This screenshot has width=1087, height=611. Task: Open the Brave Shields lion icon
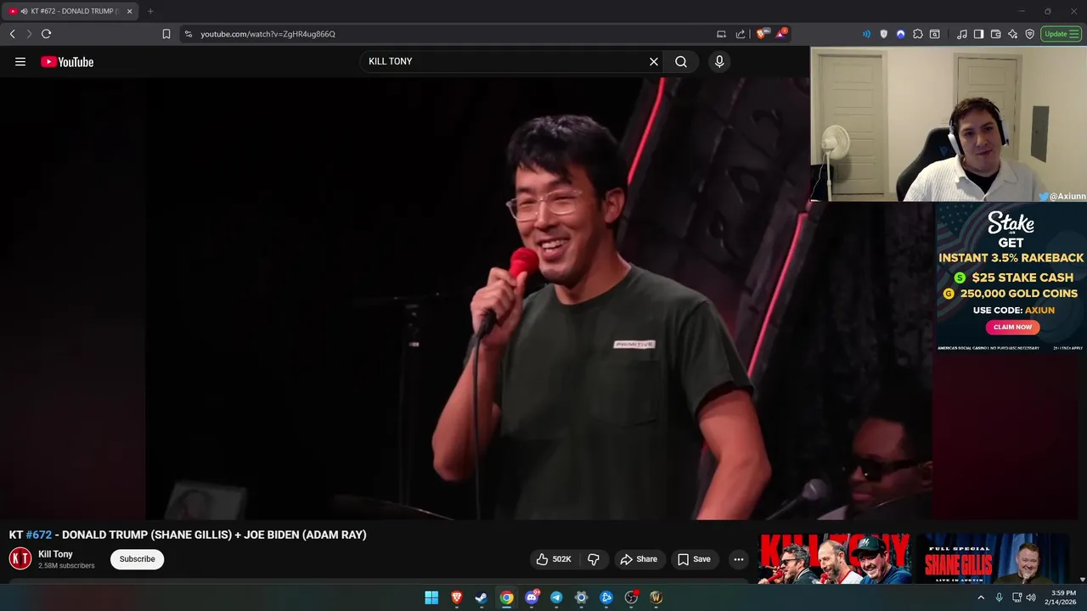[762, 34]
